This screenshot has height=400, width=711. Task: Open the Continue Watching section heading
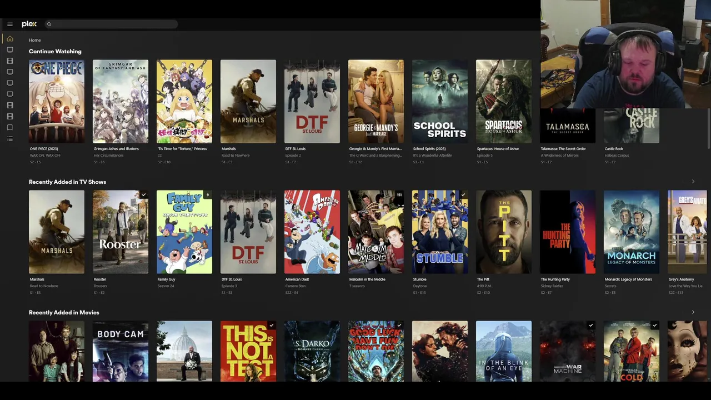tap(55, 51)
